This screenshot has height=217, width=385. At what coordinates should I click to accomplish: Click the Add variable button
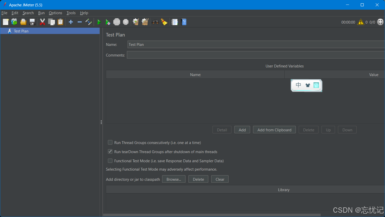(x=242, y=130)
